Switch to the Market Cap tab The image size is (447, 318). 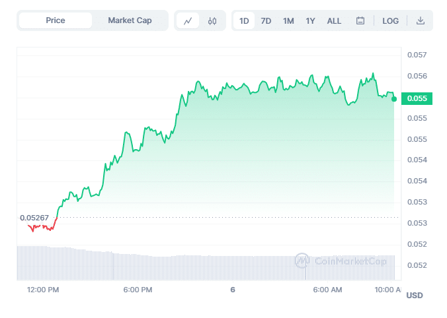tap(130, 20)
